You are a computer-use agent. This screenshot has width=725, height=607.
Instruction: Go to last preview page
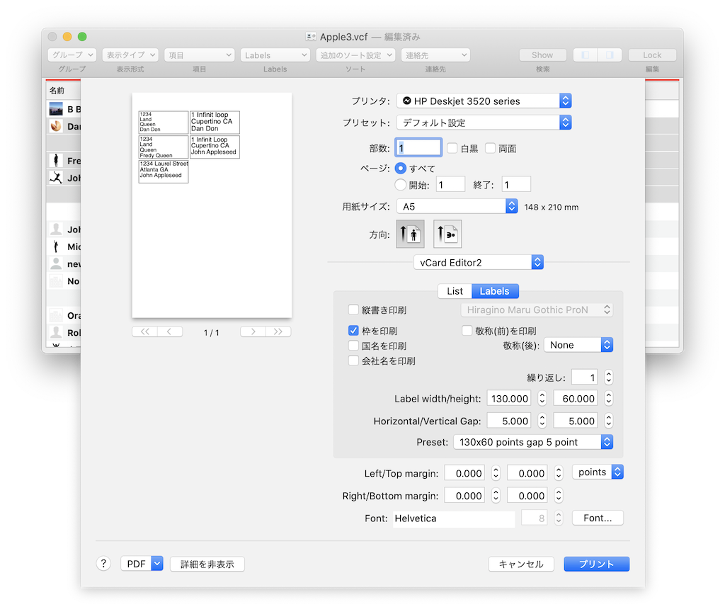(278, 331)
